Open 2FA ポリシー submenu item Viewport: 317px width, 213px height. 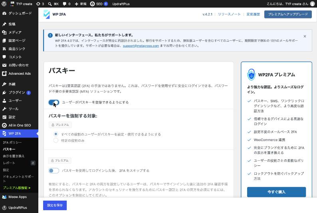(x=12, y=142)
